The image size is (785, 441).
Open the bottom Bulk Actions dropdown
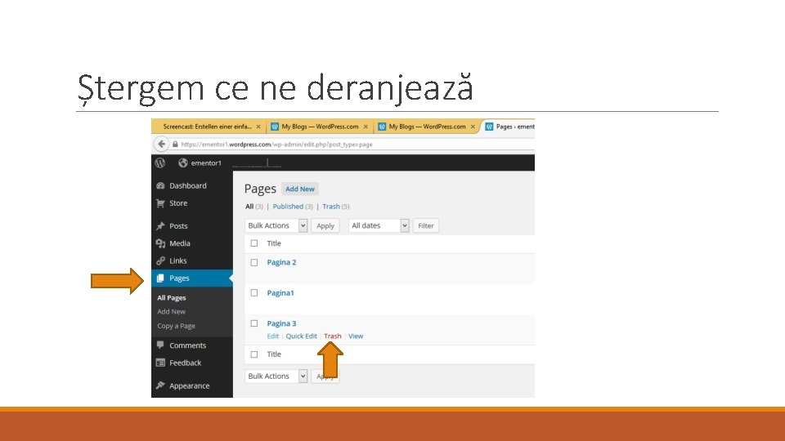coord(276,376)
